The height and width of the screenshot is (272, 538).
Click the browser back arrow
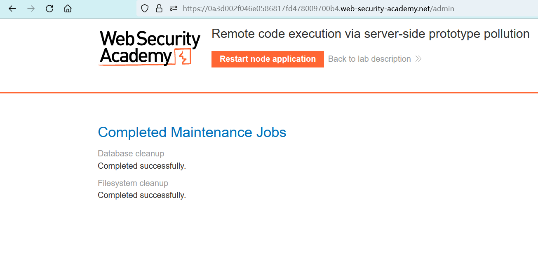pyautogui.click(x=12, y=9)
